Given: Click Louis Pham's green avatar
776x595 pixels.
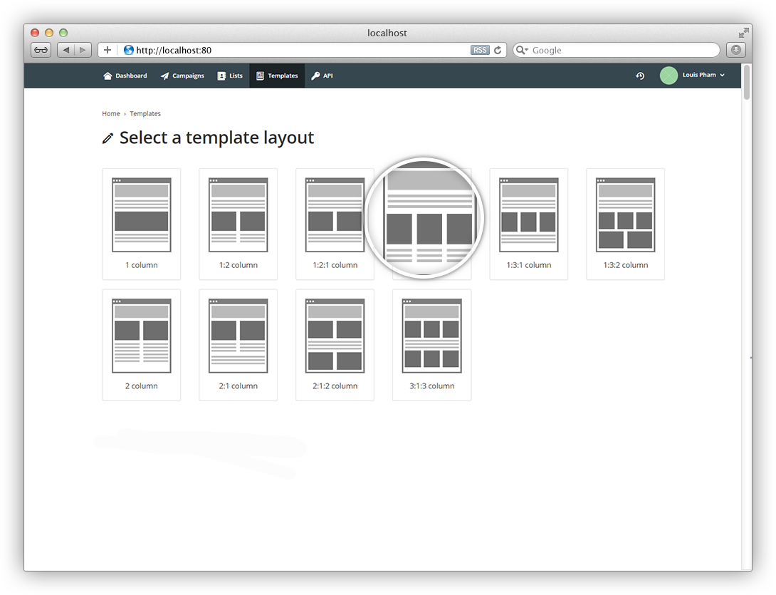Looking at the screenshot, I should [x=668, y=76].
